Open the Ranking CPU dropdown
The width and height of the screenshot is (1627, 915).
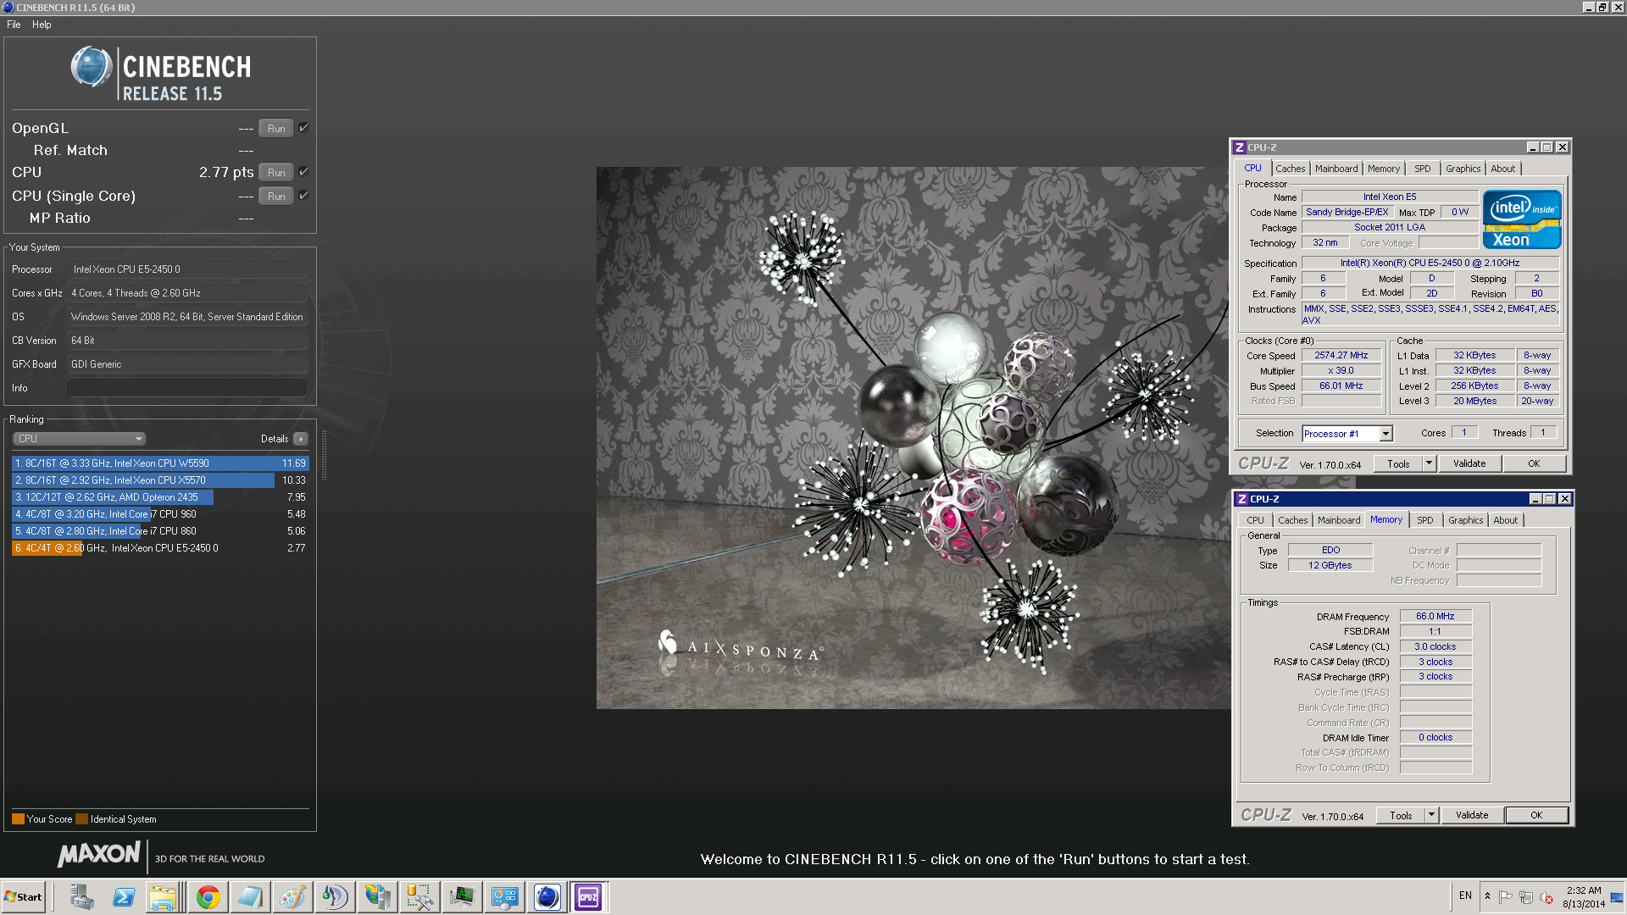[80, 439]
